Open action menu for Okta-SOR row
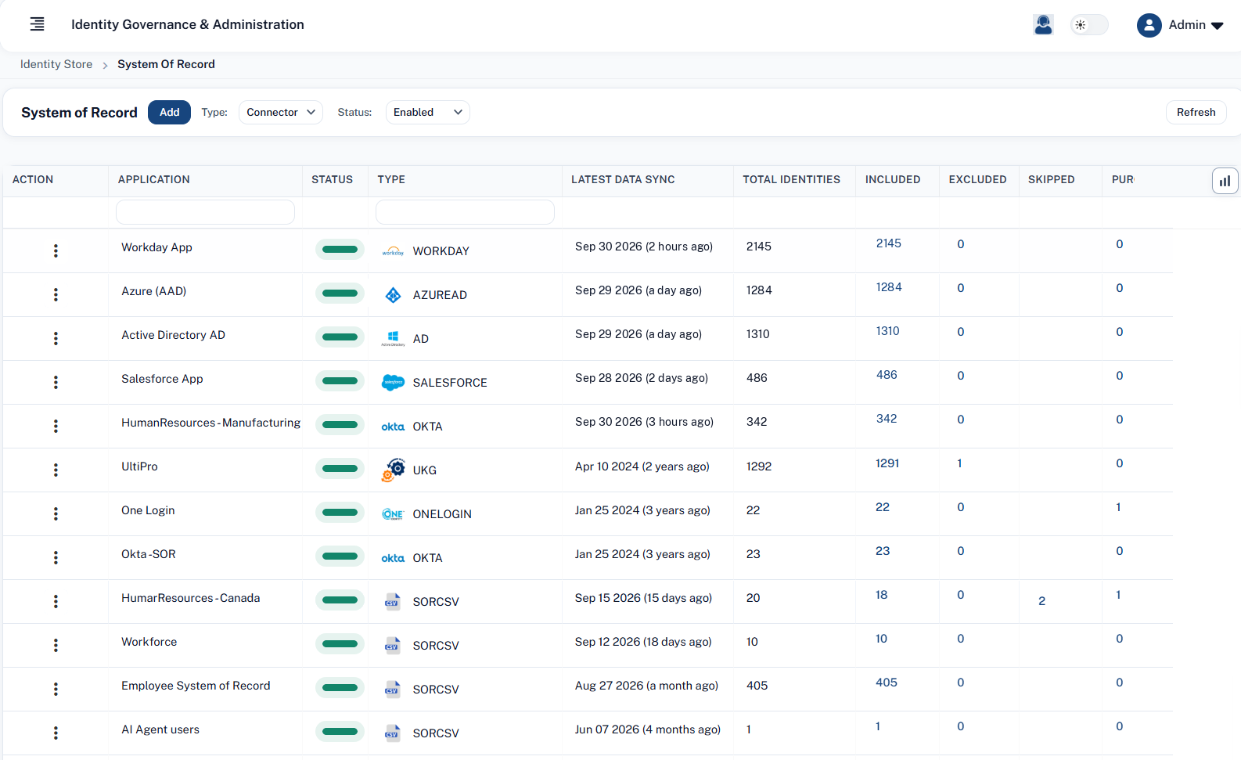Image resolution: width=1241 pixels, height=760 pixels. (56, 557)
